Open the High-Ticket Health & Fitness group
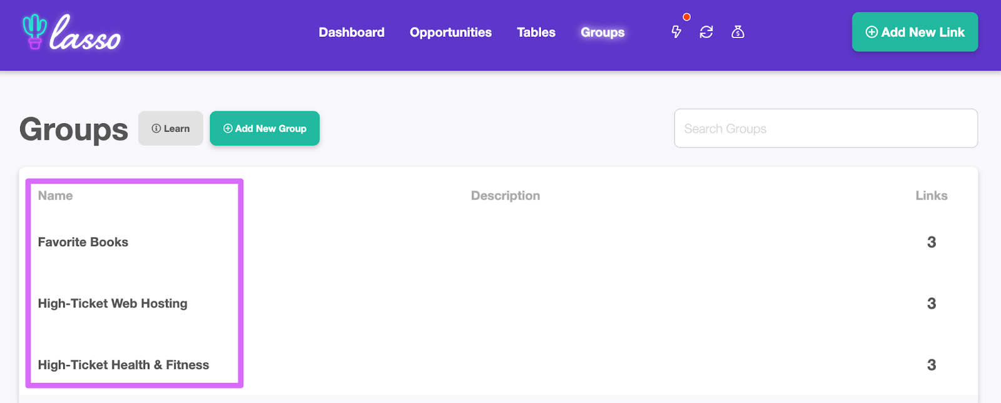The height and width of the screenshot is (403, 1001). tap(123, 365)
